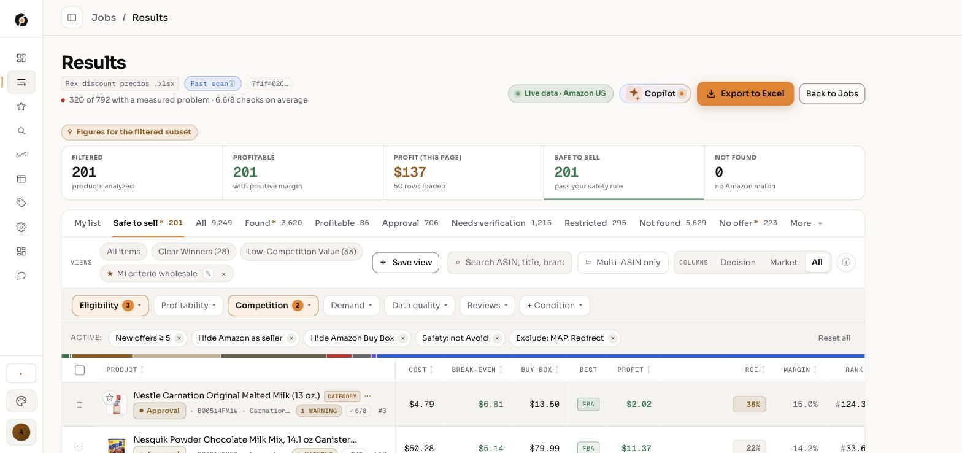
Task: Expand the Competition filter dropdown
Action: tap(273, 305)
